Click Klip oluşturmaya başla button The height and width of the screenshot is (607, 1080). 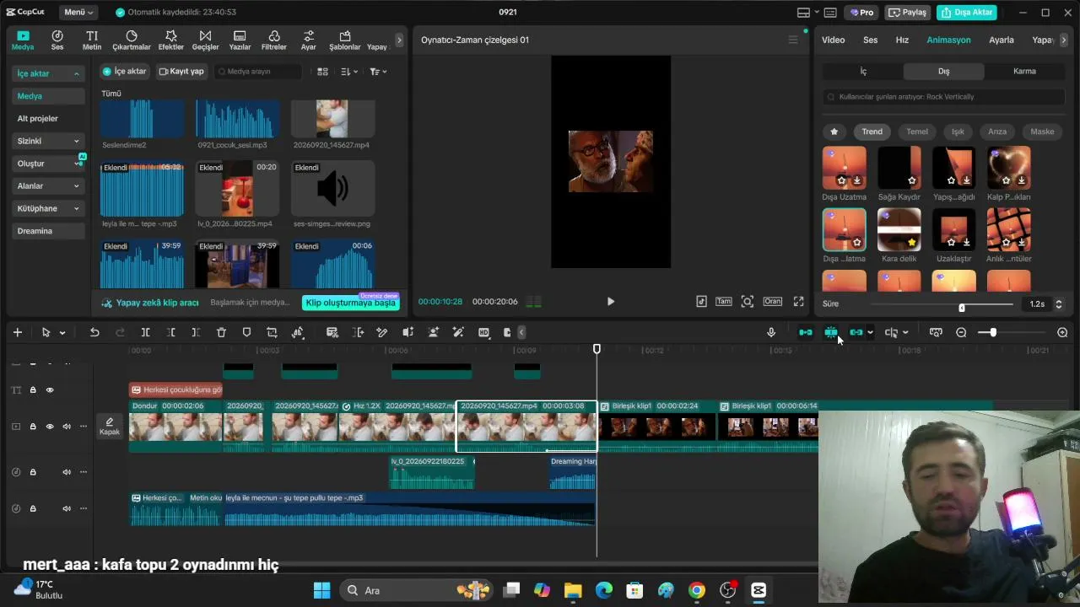click(350, 303)
